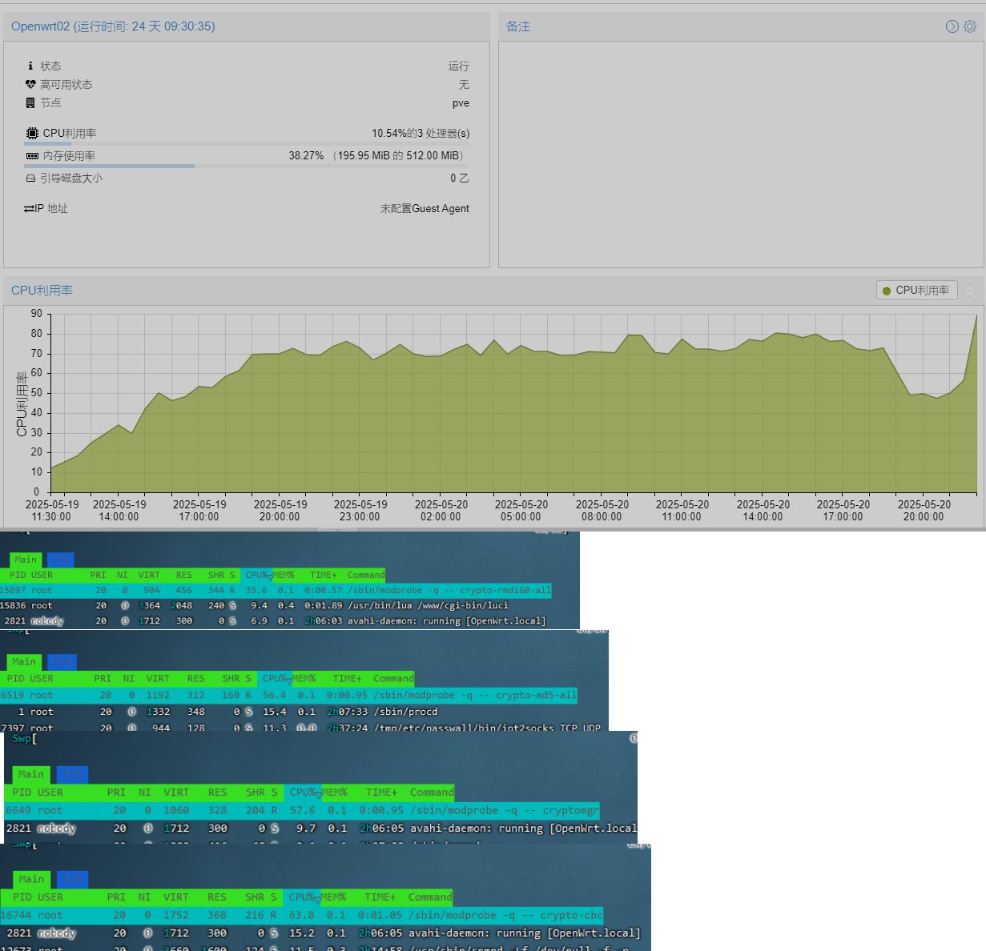Switch to I/O tab above the crypto-md5-all process

[62, 662]
